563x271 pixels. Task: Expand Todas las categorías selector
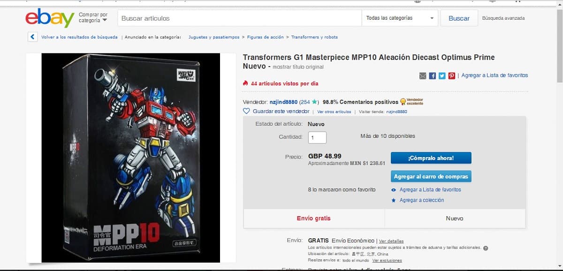pos(400,18)
